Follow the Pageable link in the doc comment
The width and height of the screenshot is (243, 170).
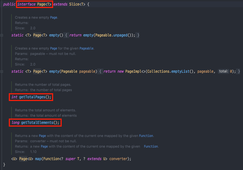click(87, 48)
